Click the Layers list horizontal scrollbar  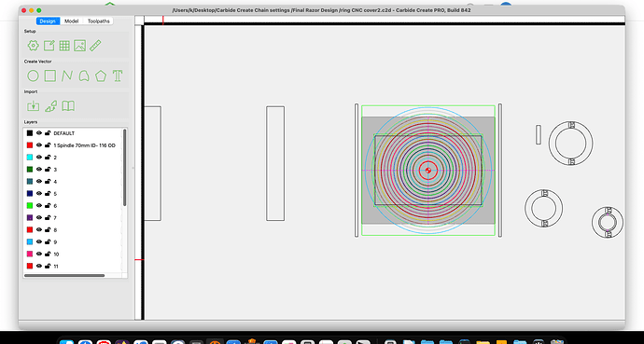(64, 276)
